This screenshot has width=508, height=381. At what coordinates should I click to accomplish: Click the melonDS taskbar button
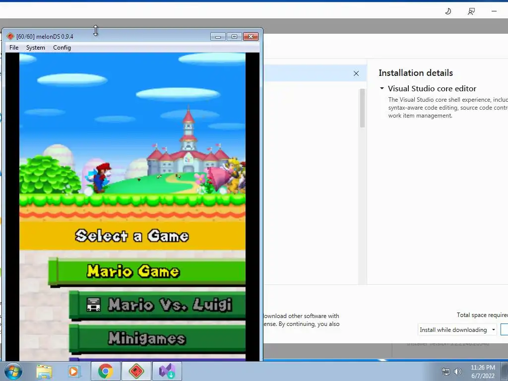(x=136, y=371)
